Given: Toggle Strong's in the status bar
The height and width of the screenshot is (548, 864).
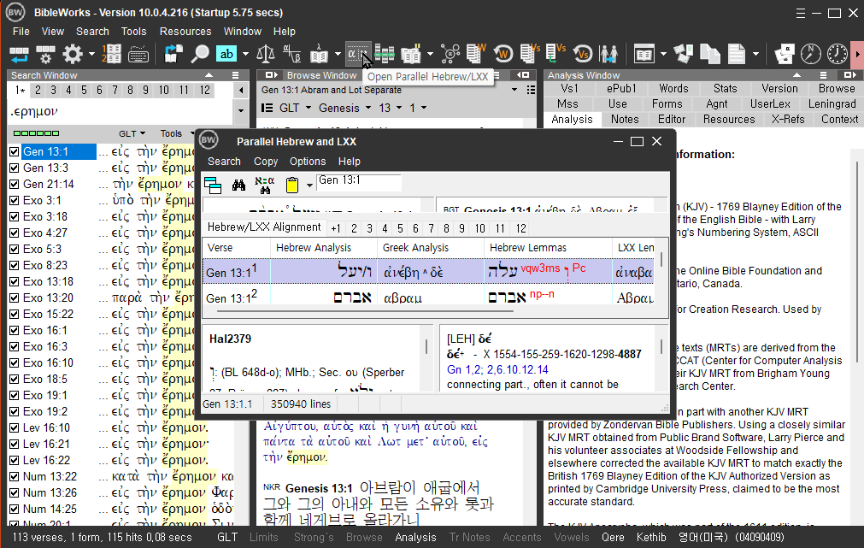Looking at the screenshot, I should point(314,537).
